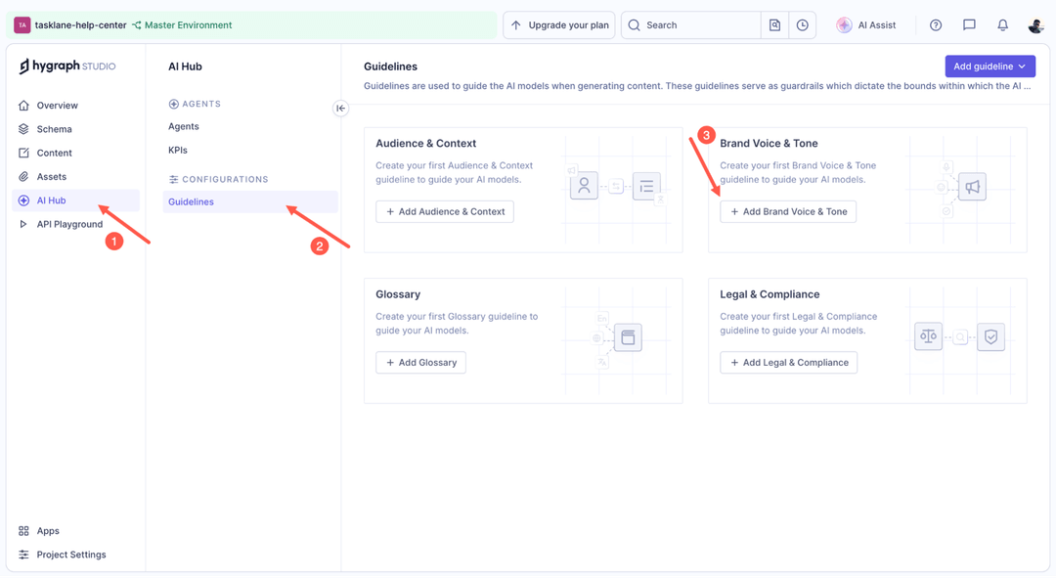The height and width of the screenshot is (578, 1056).
Task: Open the Schema section
Action: 75,129
